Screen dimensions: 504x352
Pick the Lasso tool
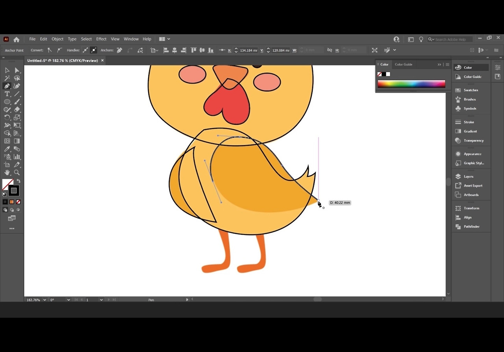[17, 78]
